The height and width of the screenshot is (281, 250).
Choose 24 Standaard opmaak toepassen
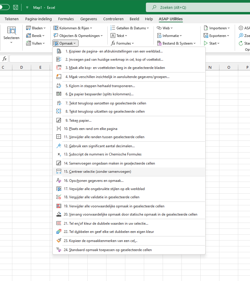[129, 250]
